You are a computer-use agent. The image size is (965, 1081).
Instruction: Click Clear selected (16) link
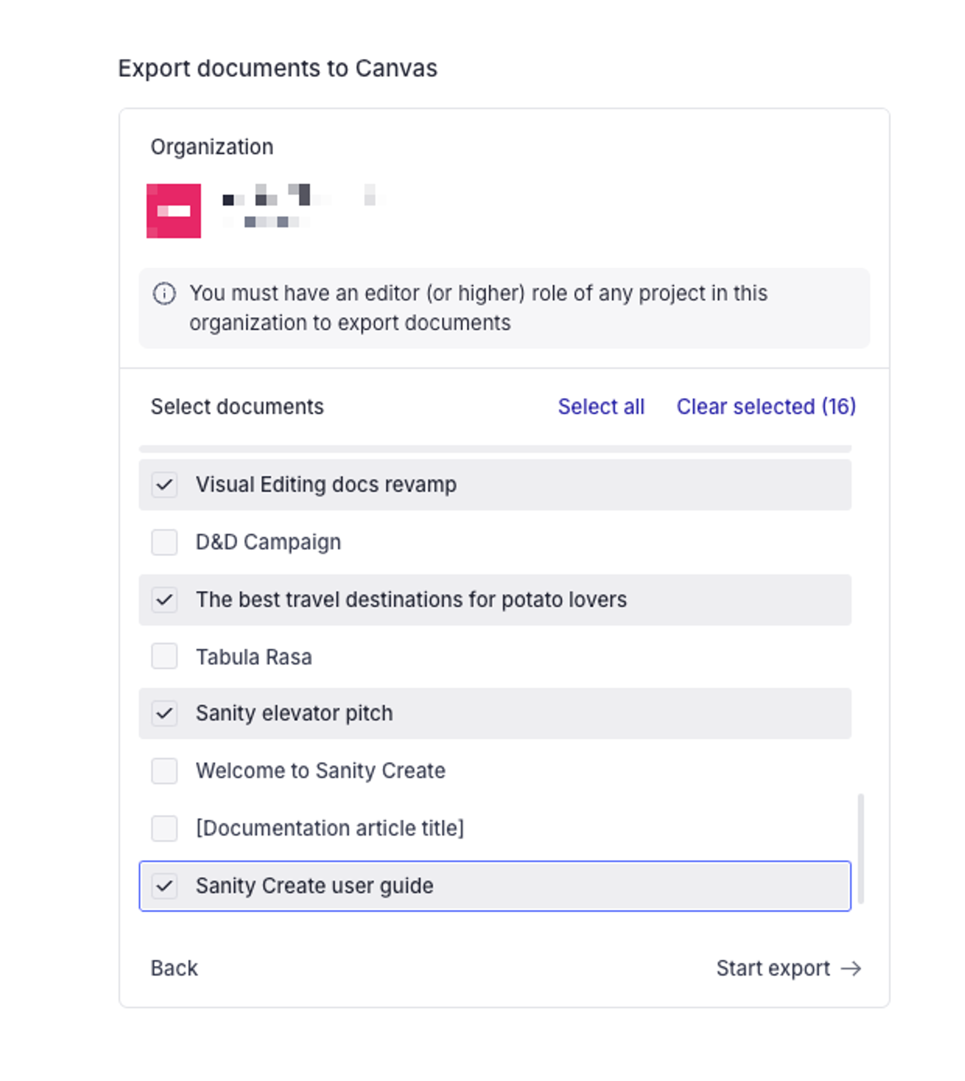point(765,407)
